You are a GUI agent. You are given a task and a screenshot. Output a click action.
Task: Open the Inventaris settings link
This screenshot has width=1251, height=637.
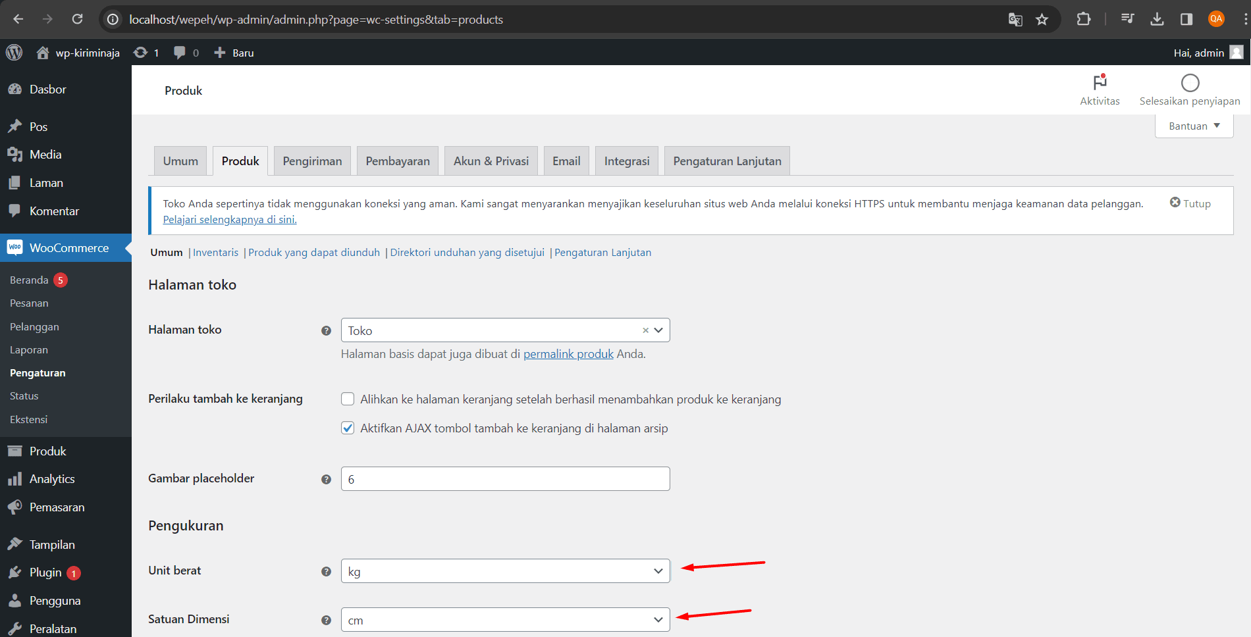click(x=215, y=252)
